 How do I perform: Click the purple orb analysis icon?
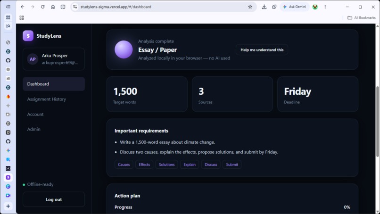(x=124, y=49)
